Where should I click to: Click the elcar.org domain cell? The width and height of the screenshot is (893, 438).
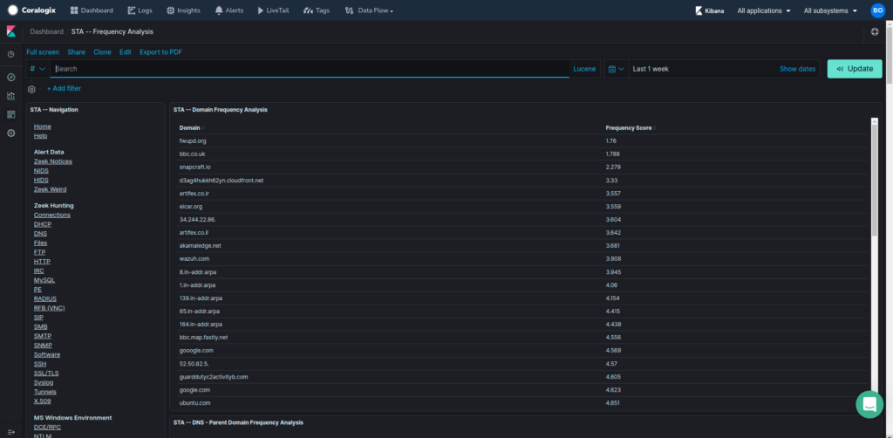point(191,206)
